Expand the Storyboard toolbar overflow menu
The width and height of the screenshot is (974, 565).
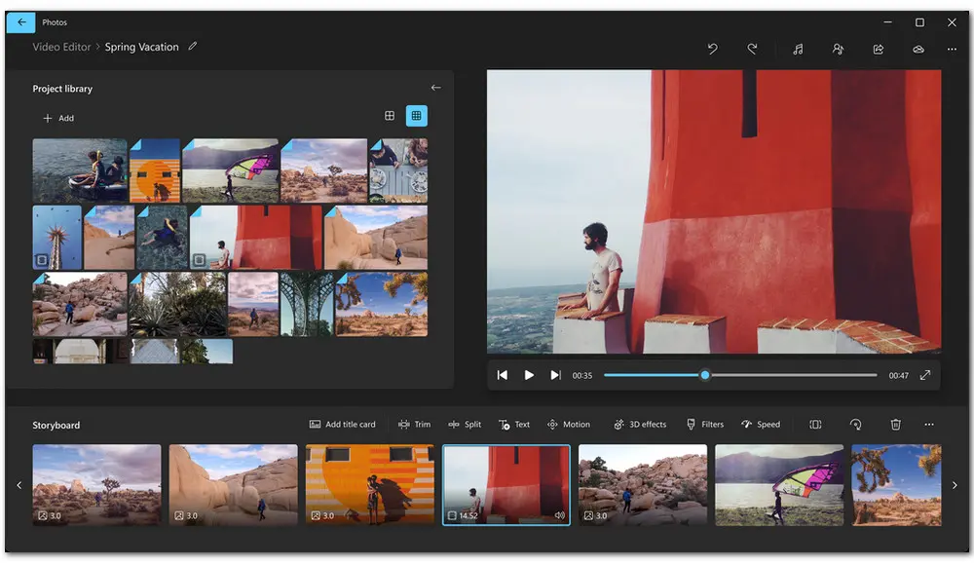[x=929, y=424]
